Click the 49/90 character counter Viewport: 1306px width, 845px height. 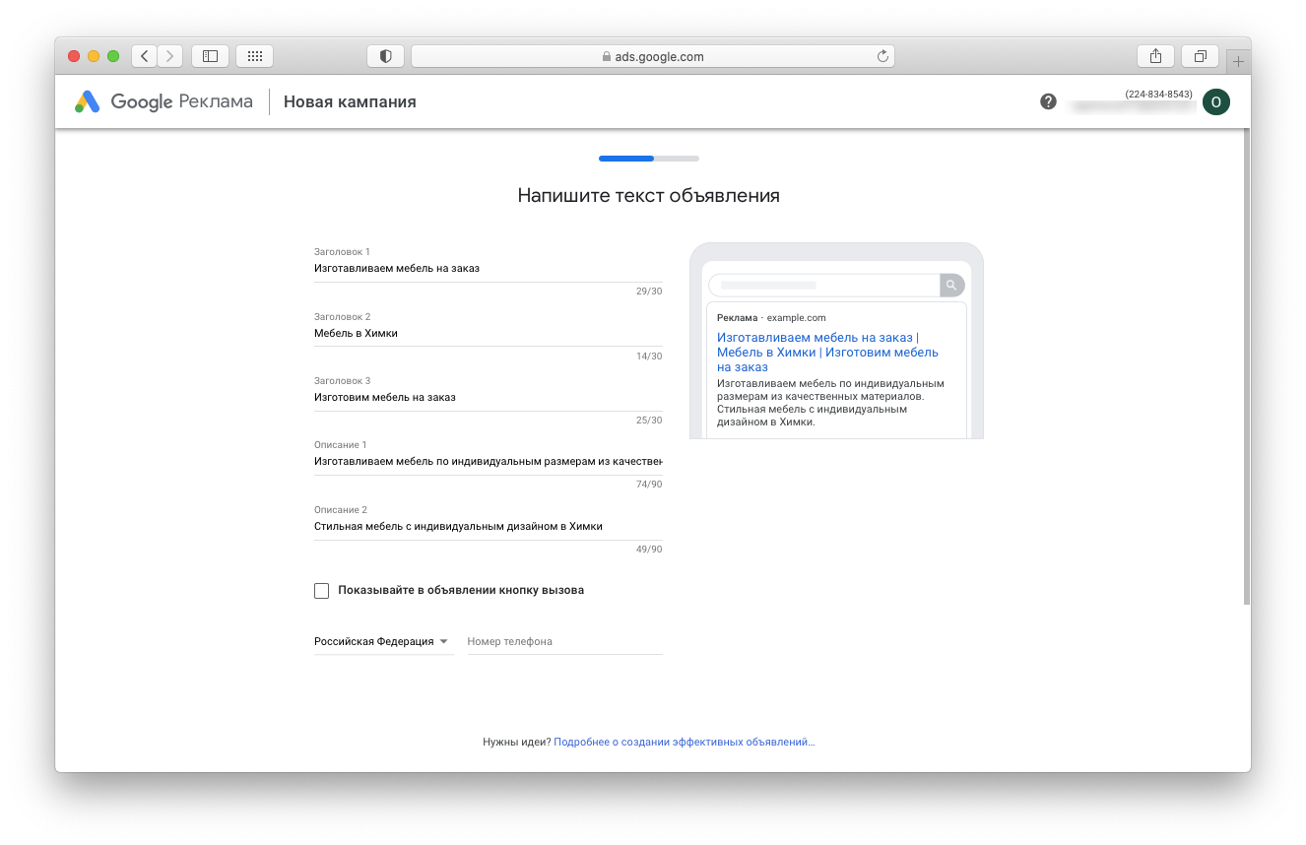[649, 549]
